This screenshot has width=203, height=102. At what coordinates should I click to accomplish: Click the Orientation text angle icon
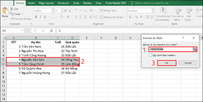pyautogui.click(x=91, y=10)
